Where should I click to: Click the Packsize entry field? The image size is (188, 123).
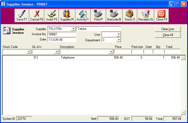point(137,51)
